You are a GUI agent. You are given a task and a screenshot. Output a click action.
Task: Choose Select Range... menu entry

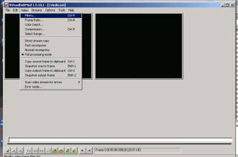(x=51, y=34)
